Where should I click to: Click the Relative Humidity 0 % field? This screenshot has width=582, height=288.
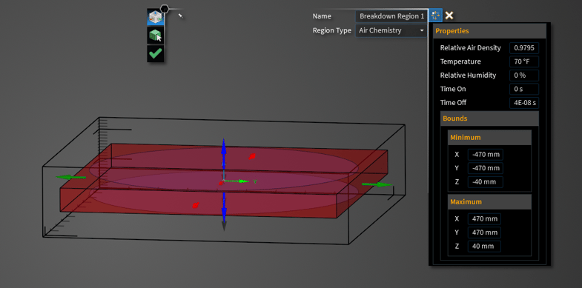(524, 76)
